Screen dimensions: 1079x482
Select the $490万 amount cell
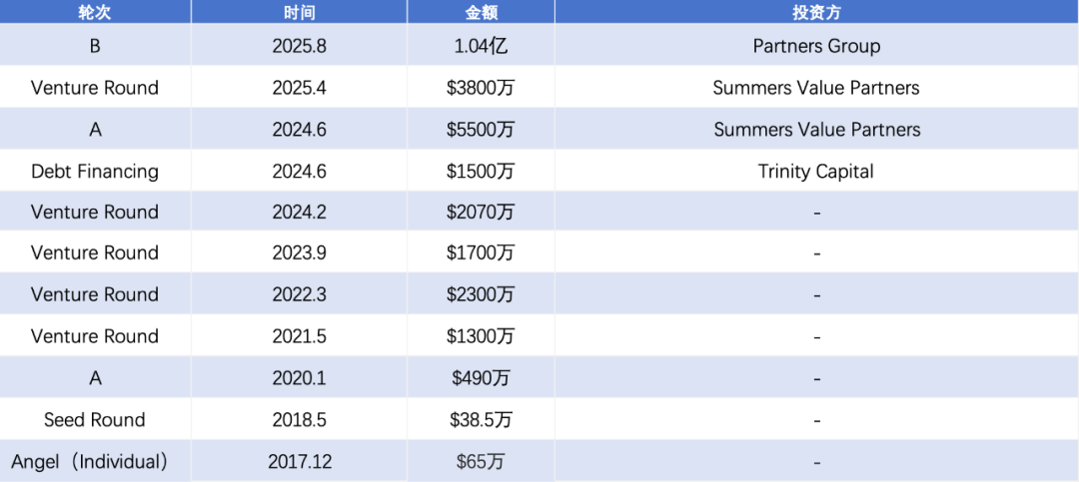click(x=481, y=378)
